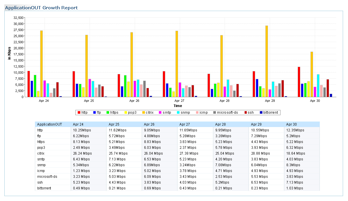348x201 pixels.
Task: Click the green https legend swatch
Action: (x=108, y=113)
